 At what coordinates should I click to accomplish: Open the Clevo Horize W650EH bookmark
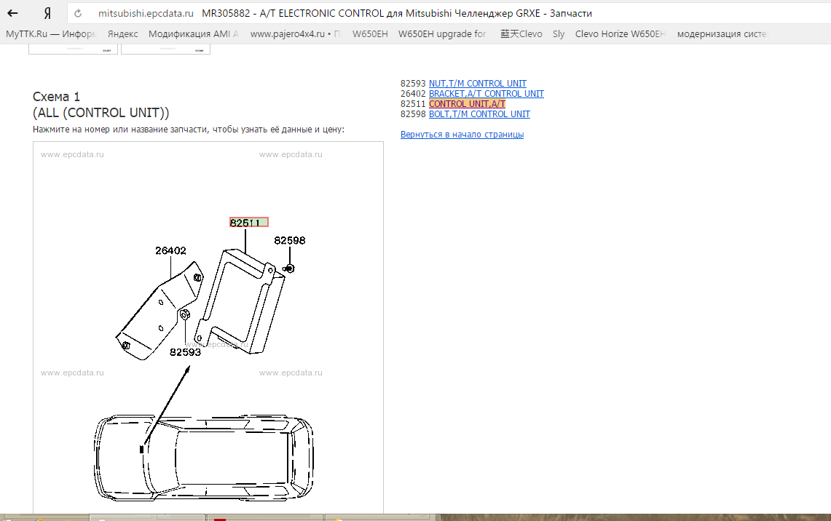[x=620, y=34]
